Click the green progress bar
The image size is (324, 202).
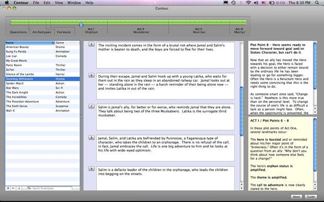(x=128, y=22)
